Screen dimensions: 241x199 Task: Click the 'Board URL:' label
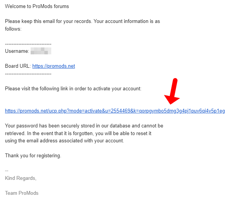tap(18, 66)
